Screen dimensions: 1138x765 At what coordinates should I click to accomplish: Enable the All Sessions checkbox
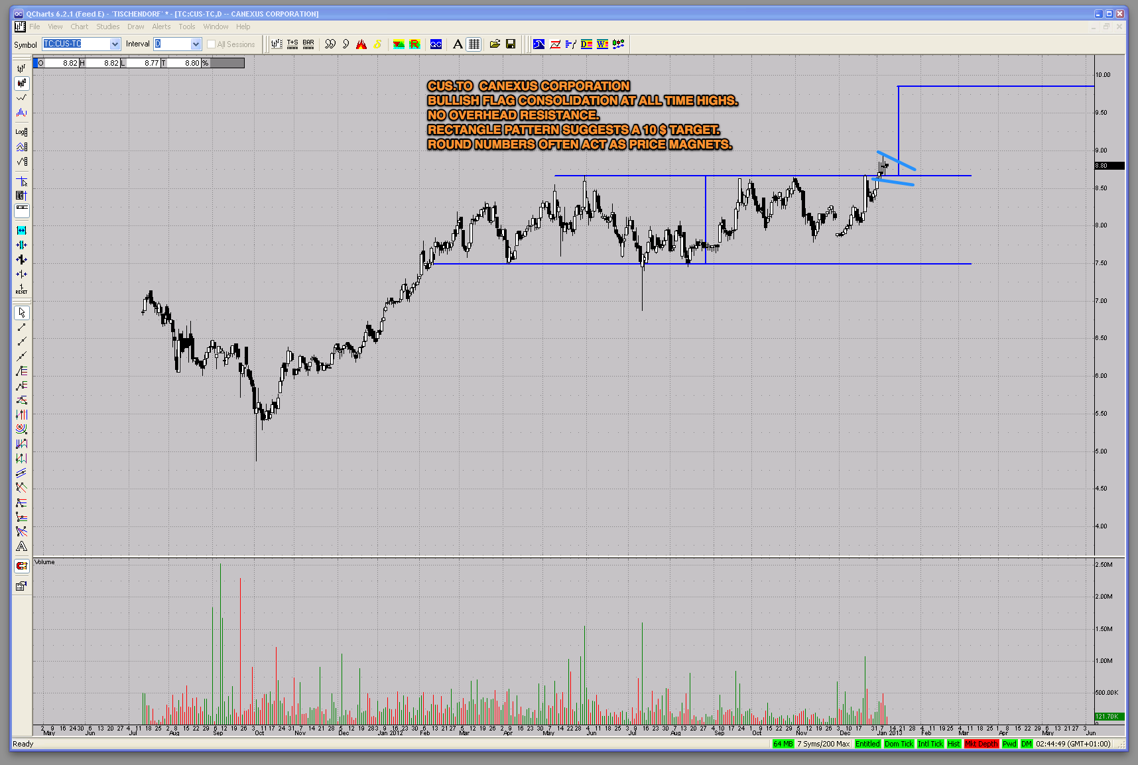tap(212, 44)
